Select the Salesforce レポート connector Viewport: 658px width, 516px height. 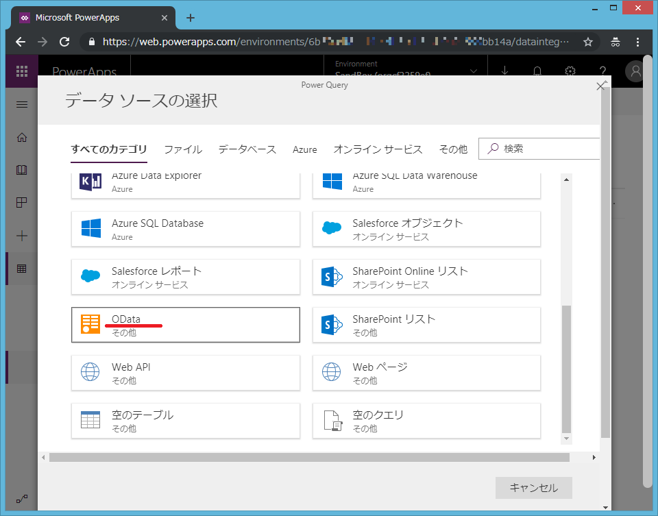coord(186,277)
